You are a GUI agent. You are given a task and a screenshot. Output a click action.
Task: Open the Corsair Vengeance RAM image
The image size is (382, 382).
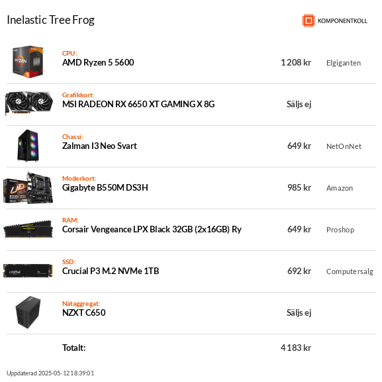[28, 229]
